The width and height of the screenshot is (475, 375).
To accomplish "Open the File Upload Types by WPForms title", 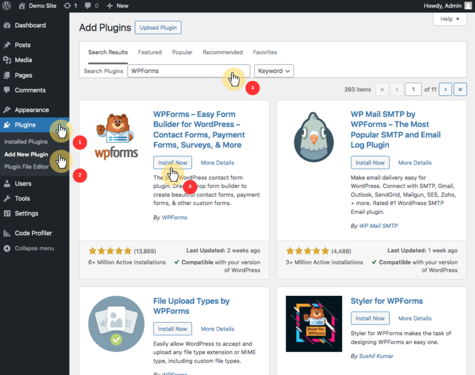I will (x=192, y=306).
